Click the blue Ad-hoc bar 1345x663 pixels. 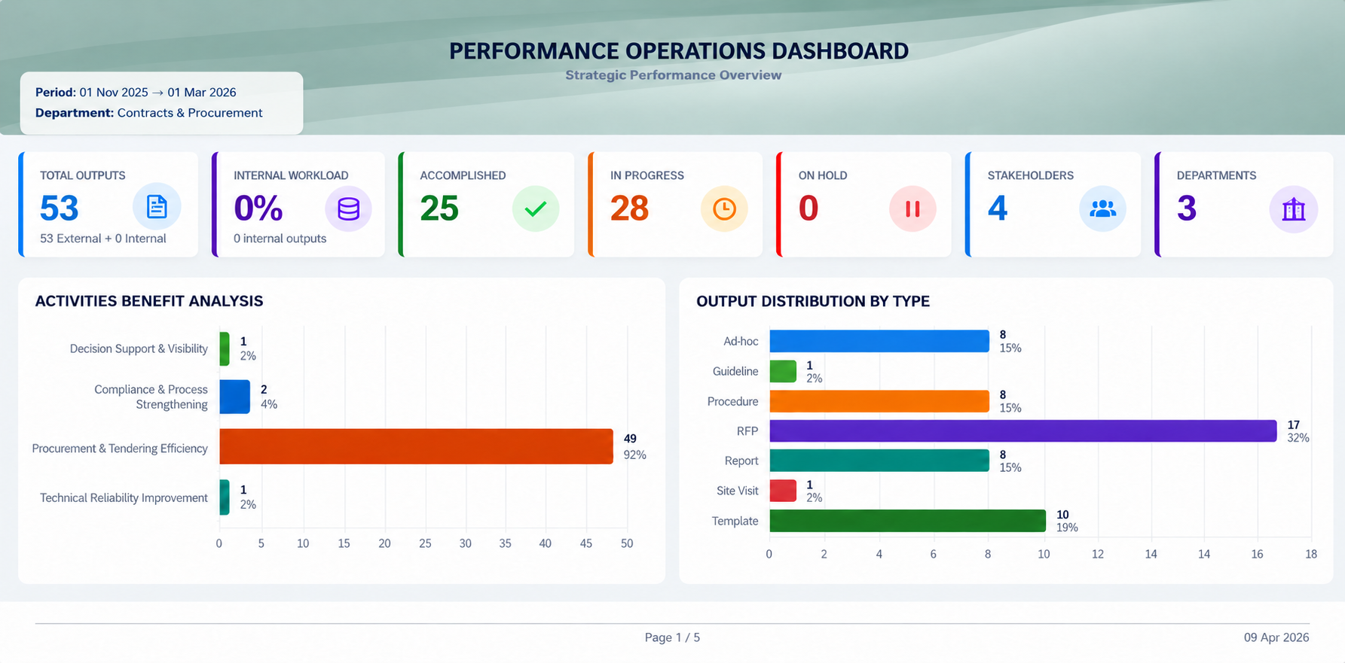coord(879,341)
